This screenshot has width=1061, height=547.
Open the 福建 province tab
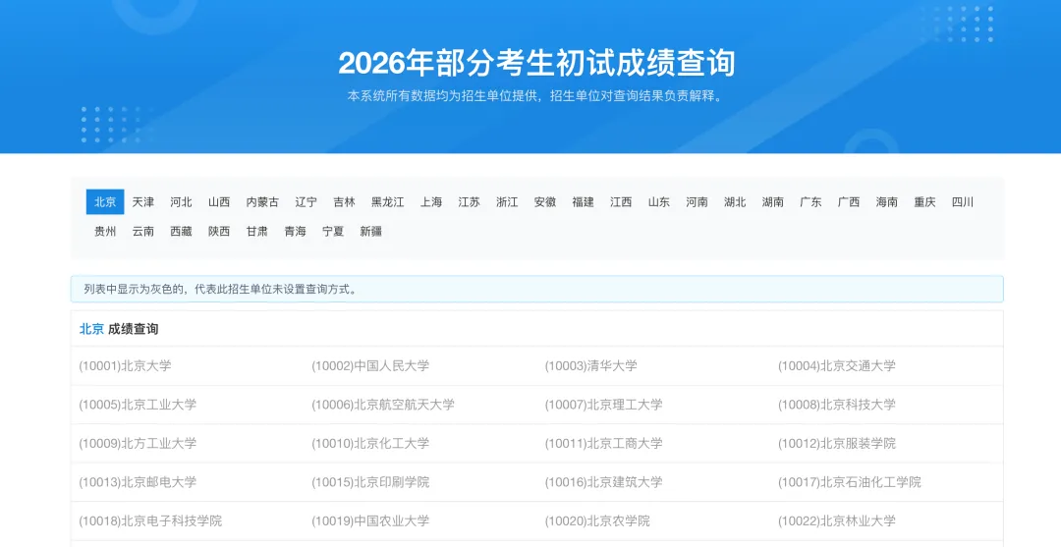click(583, 201)
